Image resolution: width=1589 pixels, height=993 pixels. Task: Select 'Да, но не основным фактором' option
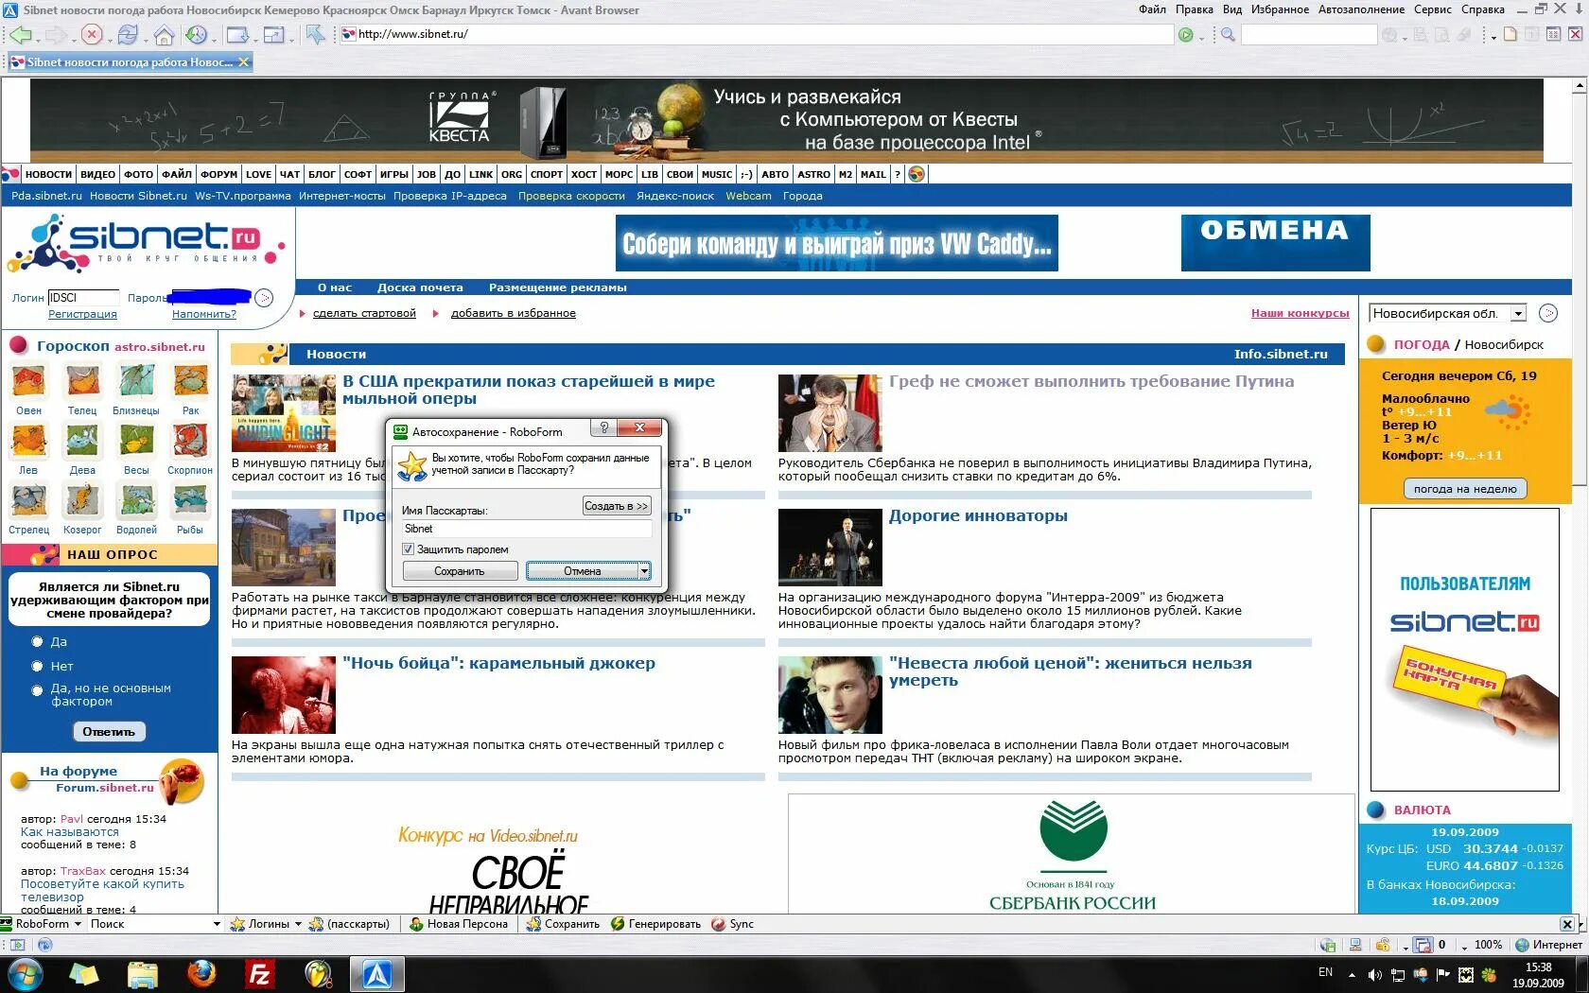point(38,691)
